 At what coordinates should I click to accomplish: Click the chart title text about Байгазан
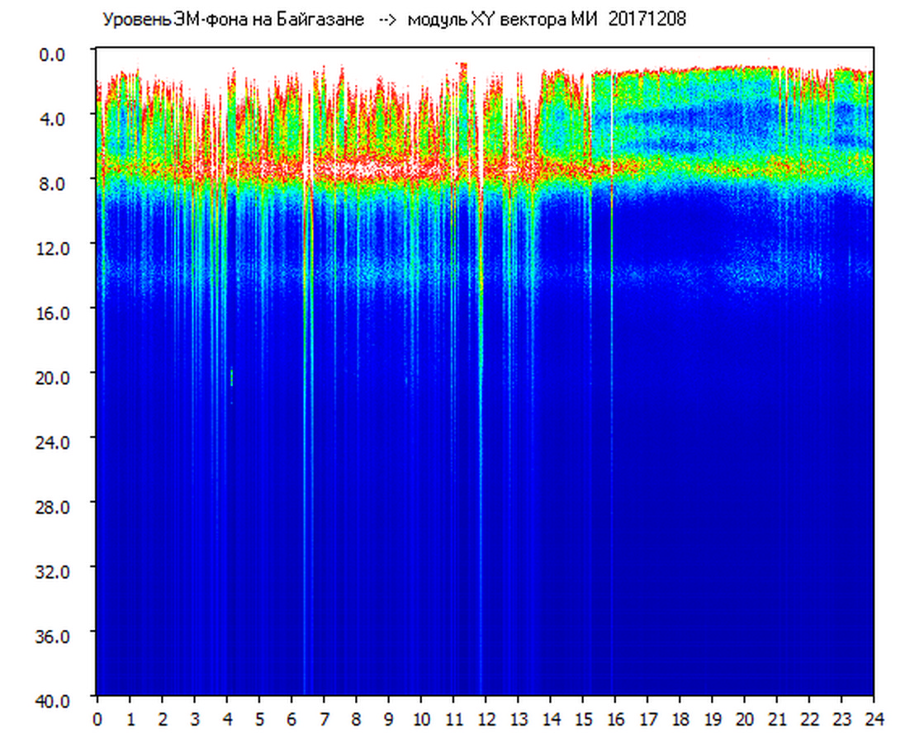233,21
